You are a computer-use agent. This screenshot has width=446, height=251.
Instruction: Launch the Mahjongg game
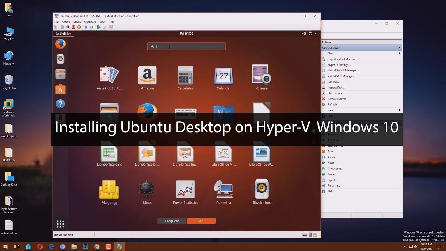click(x=109, y=192)
